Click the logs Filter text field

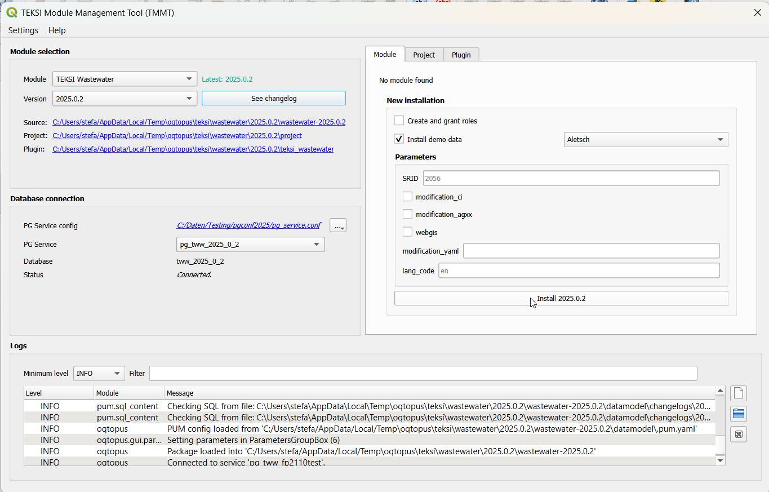click(423, 373)
